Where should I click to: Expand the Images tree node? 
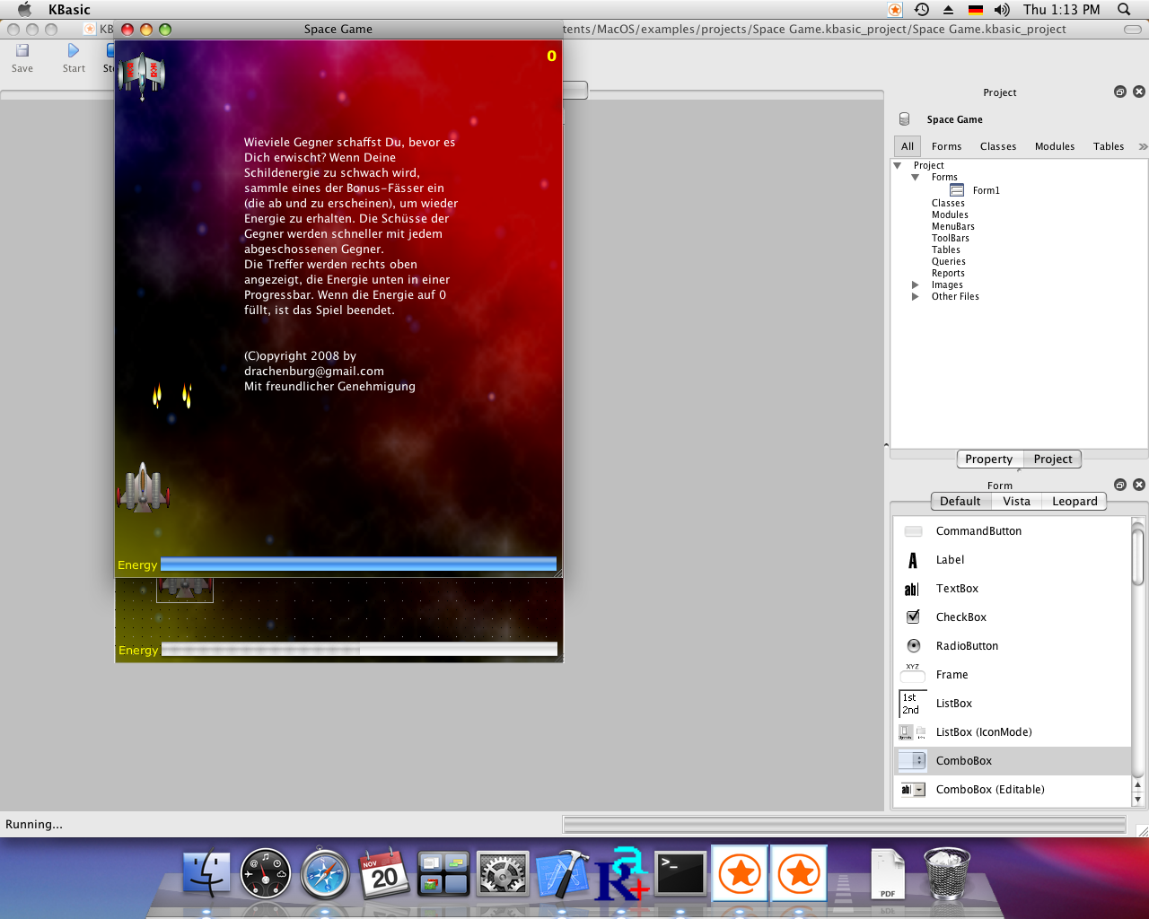916,285
